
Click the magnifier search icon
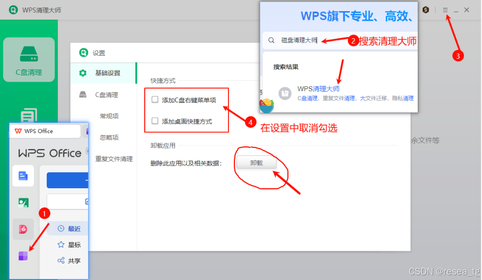click(271, 40)
